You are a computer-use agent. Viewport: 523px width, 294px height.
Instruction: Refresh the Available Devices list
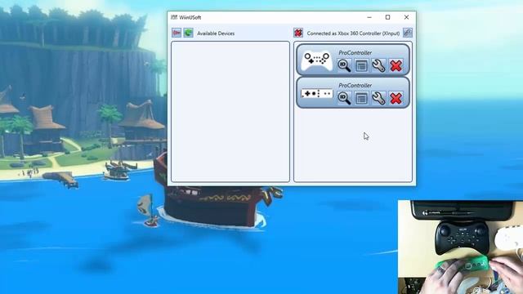[x=189, y=33]
